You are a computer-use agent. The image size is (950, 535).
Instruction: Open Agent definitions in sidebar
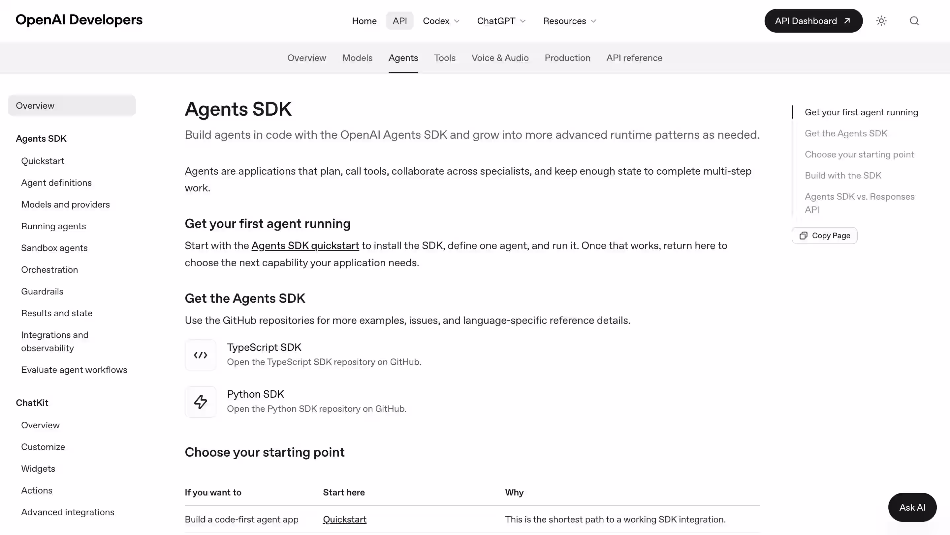pyautogui.click(x=56, y=183)
